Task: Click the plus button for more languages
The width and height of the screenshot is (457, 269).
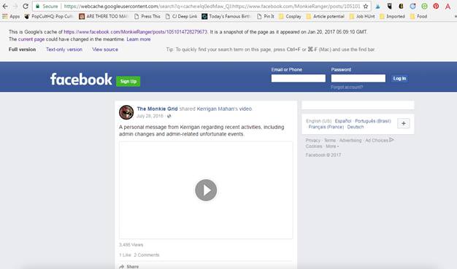Action: point(404,123)
